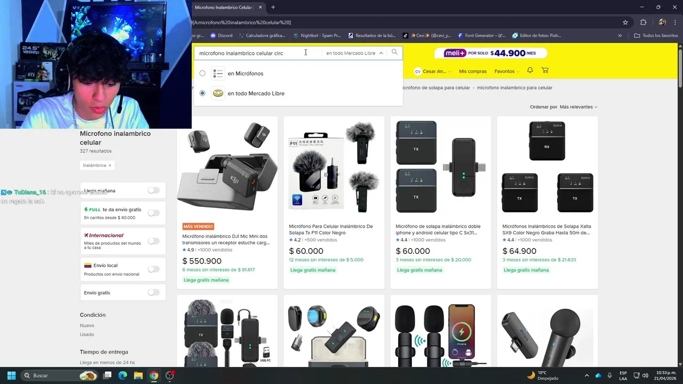The width and height of the screenshot is (683, 384).
Task: Open the Todos los favoritos folder
Action: (656, 36)
